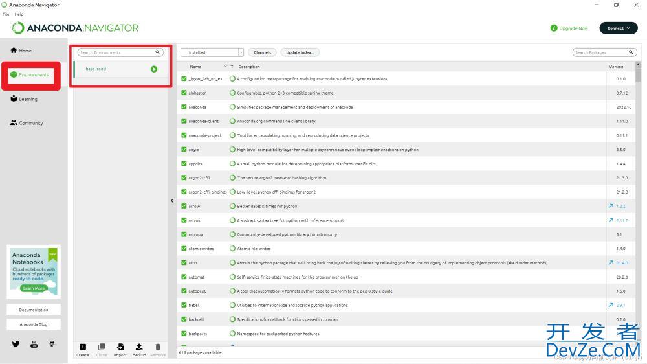
Task: Click the Version column header
Action: click(x=616, y=67)
